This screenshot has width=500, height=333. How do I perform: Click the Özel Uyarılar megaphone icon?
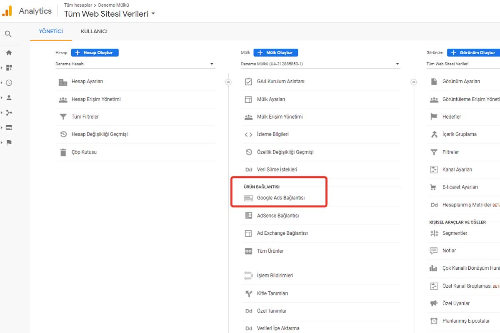tap(434, 303)
